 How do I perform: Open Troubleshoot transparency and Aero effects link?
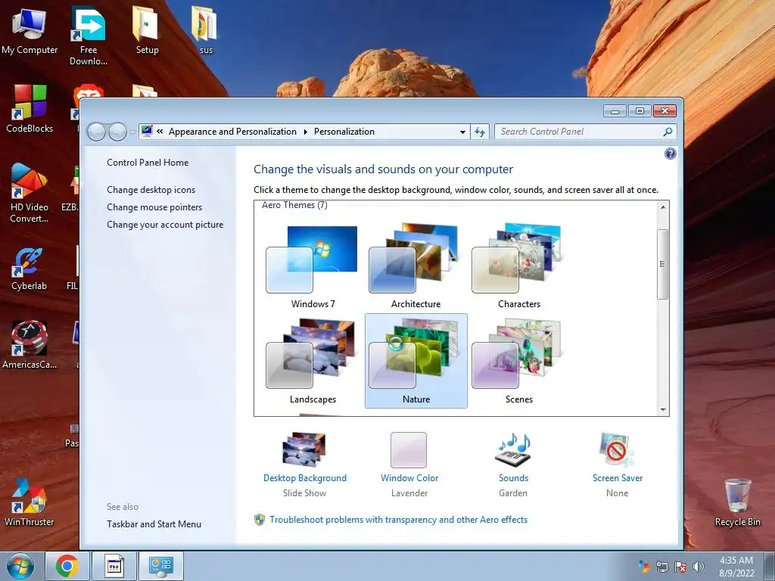pos(398,520)
